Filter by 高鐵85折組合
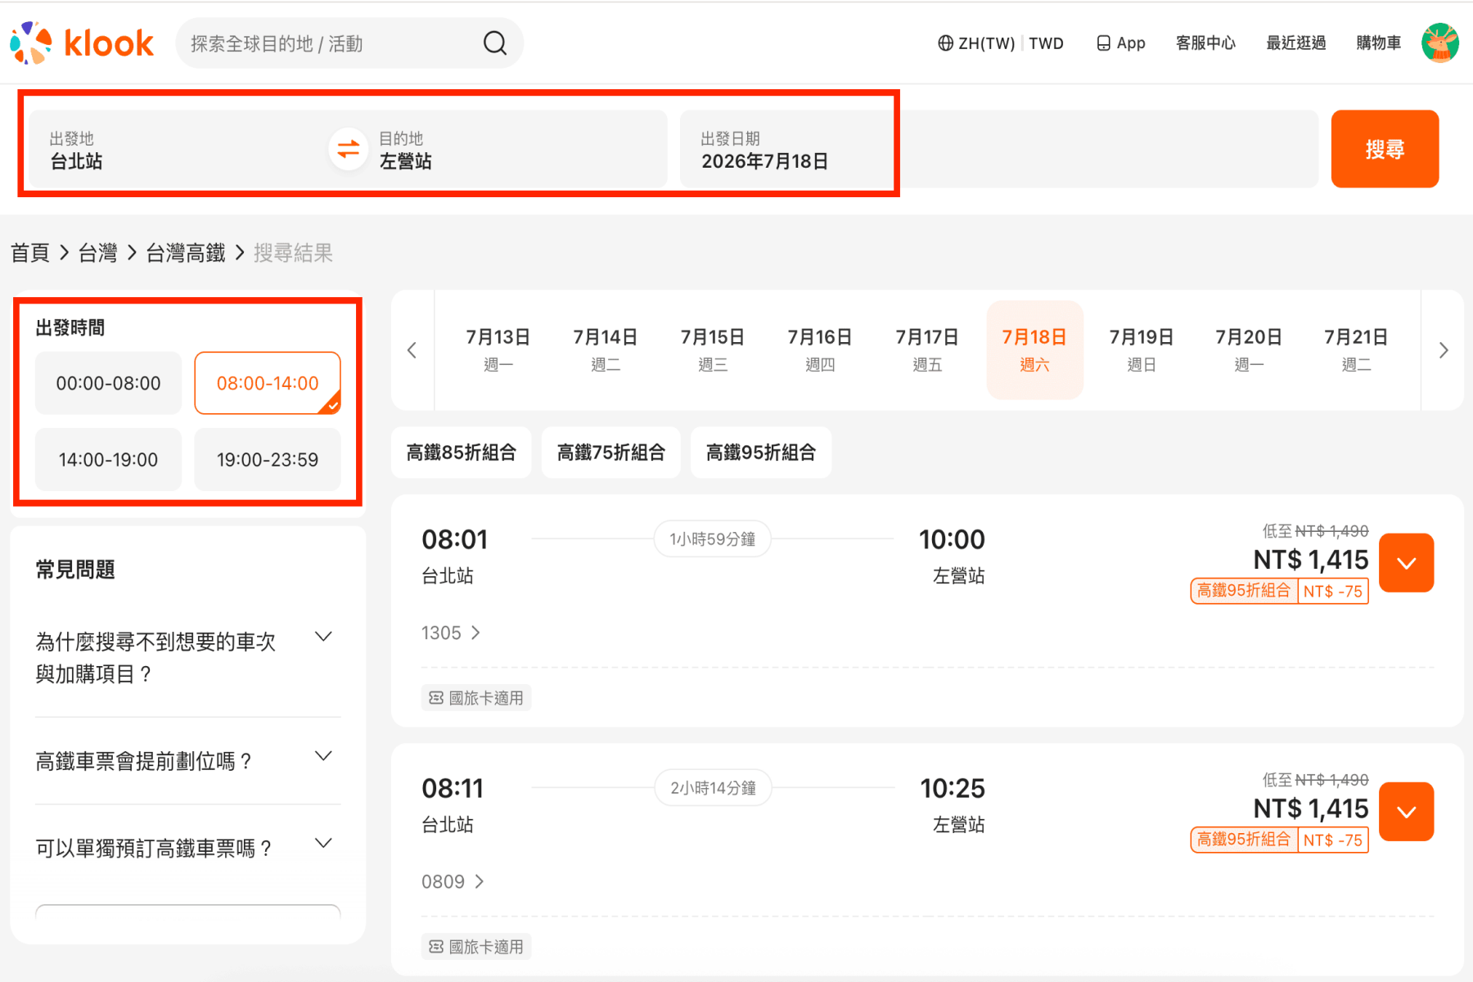 462,452
